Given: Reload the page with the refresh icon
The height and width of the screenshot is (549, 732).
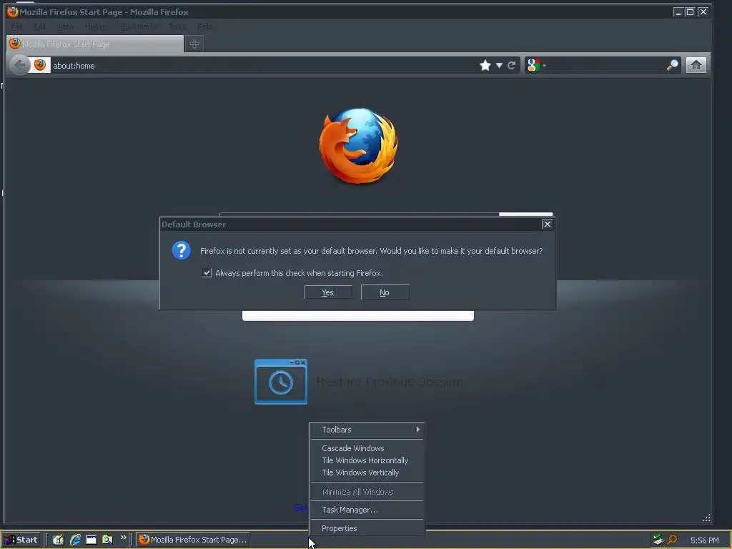Looking at the screenshot, I should pyautogui.click(x=512, y=65).
